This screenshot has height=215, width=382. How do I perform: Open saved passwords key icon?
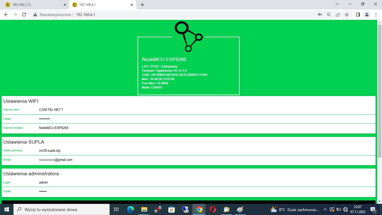320,15
